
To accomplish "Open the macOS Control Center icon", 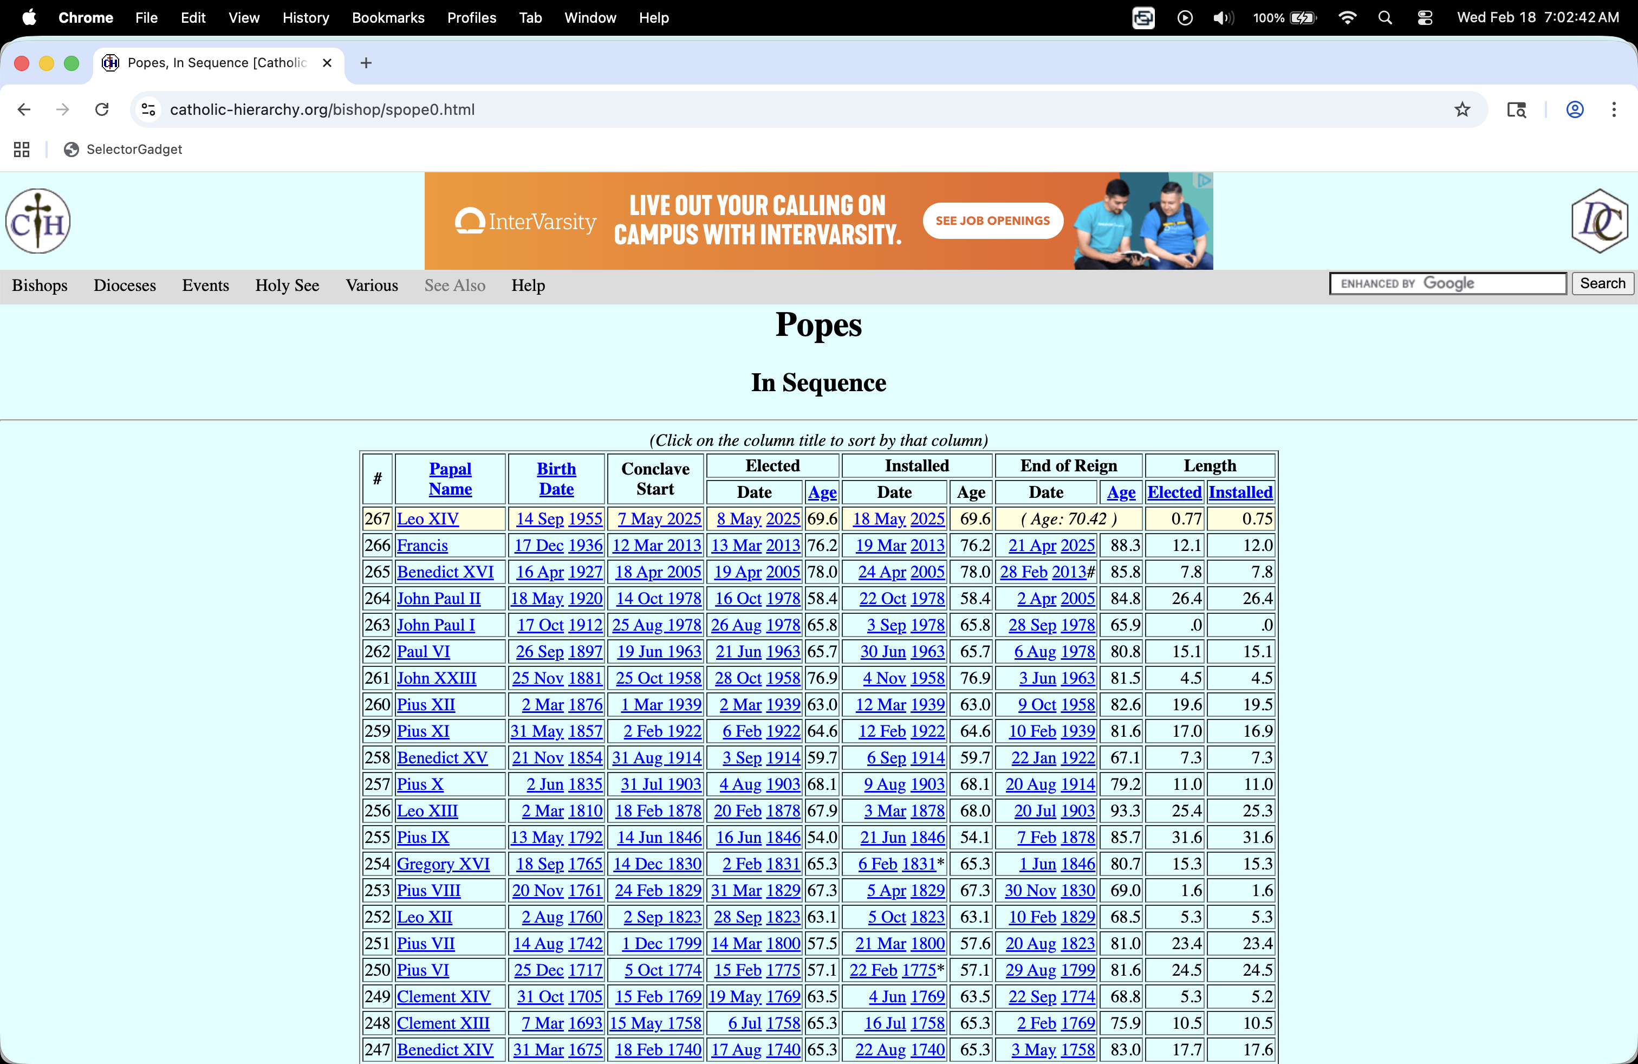I will click(x=1425, y=18).
